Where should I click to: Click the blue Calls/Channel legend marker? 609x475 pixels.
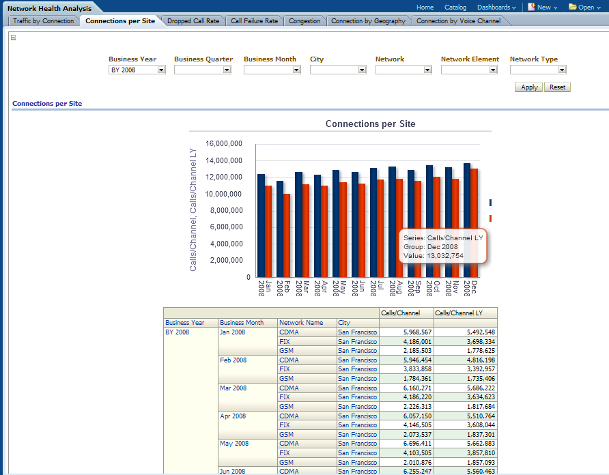coord(490,202)
